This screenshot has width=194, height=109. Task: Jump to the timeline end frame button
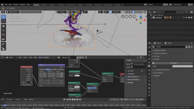point(80,100)
